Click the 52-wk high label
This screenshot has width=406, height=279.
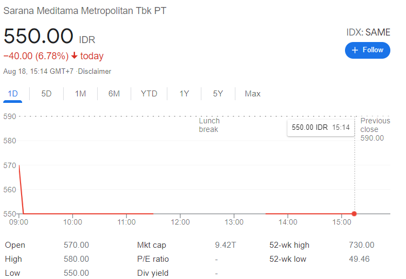click(x=289, y=245)
